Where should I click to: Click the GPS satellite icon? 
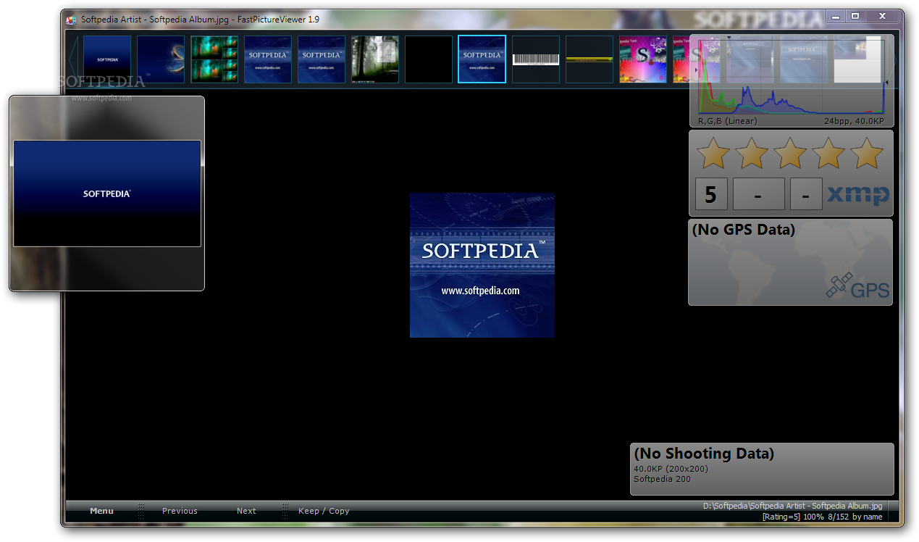(x=839, y=285)
